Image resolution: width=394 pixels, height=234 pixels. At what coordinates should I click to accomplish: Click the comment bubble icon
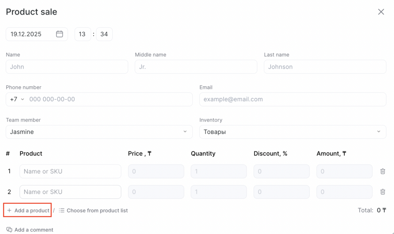pyautogui.click(x=10, y=230)
